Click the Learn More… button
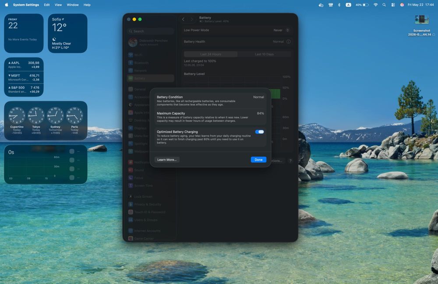 tap(167, 160)
